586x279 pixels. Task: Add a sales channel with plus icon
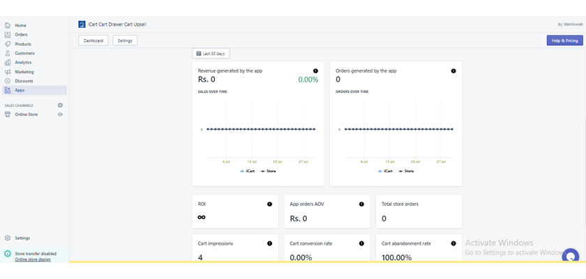(x=60, y=105)
